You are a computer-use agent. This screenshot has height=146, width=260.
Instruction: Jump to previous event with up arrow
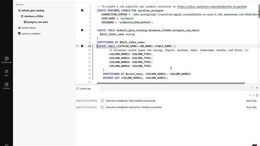pyautogui.click(x=250, y=95)
